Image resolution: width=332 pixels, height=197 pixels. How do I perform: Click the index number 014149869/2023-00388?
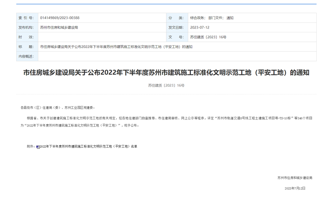coord(59,18)
